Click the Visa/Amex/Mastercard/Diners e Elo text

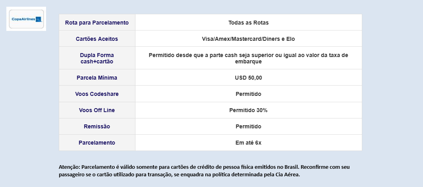(x=249, y=39)
